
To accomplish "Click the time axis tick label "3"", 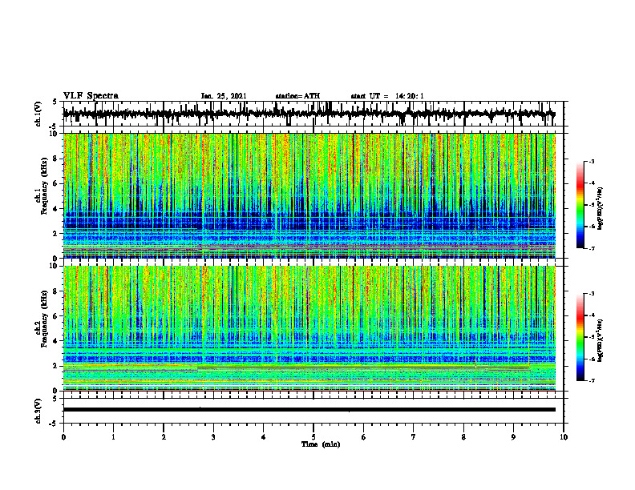I will (213, 437).
